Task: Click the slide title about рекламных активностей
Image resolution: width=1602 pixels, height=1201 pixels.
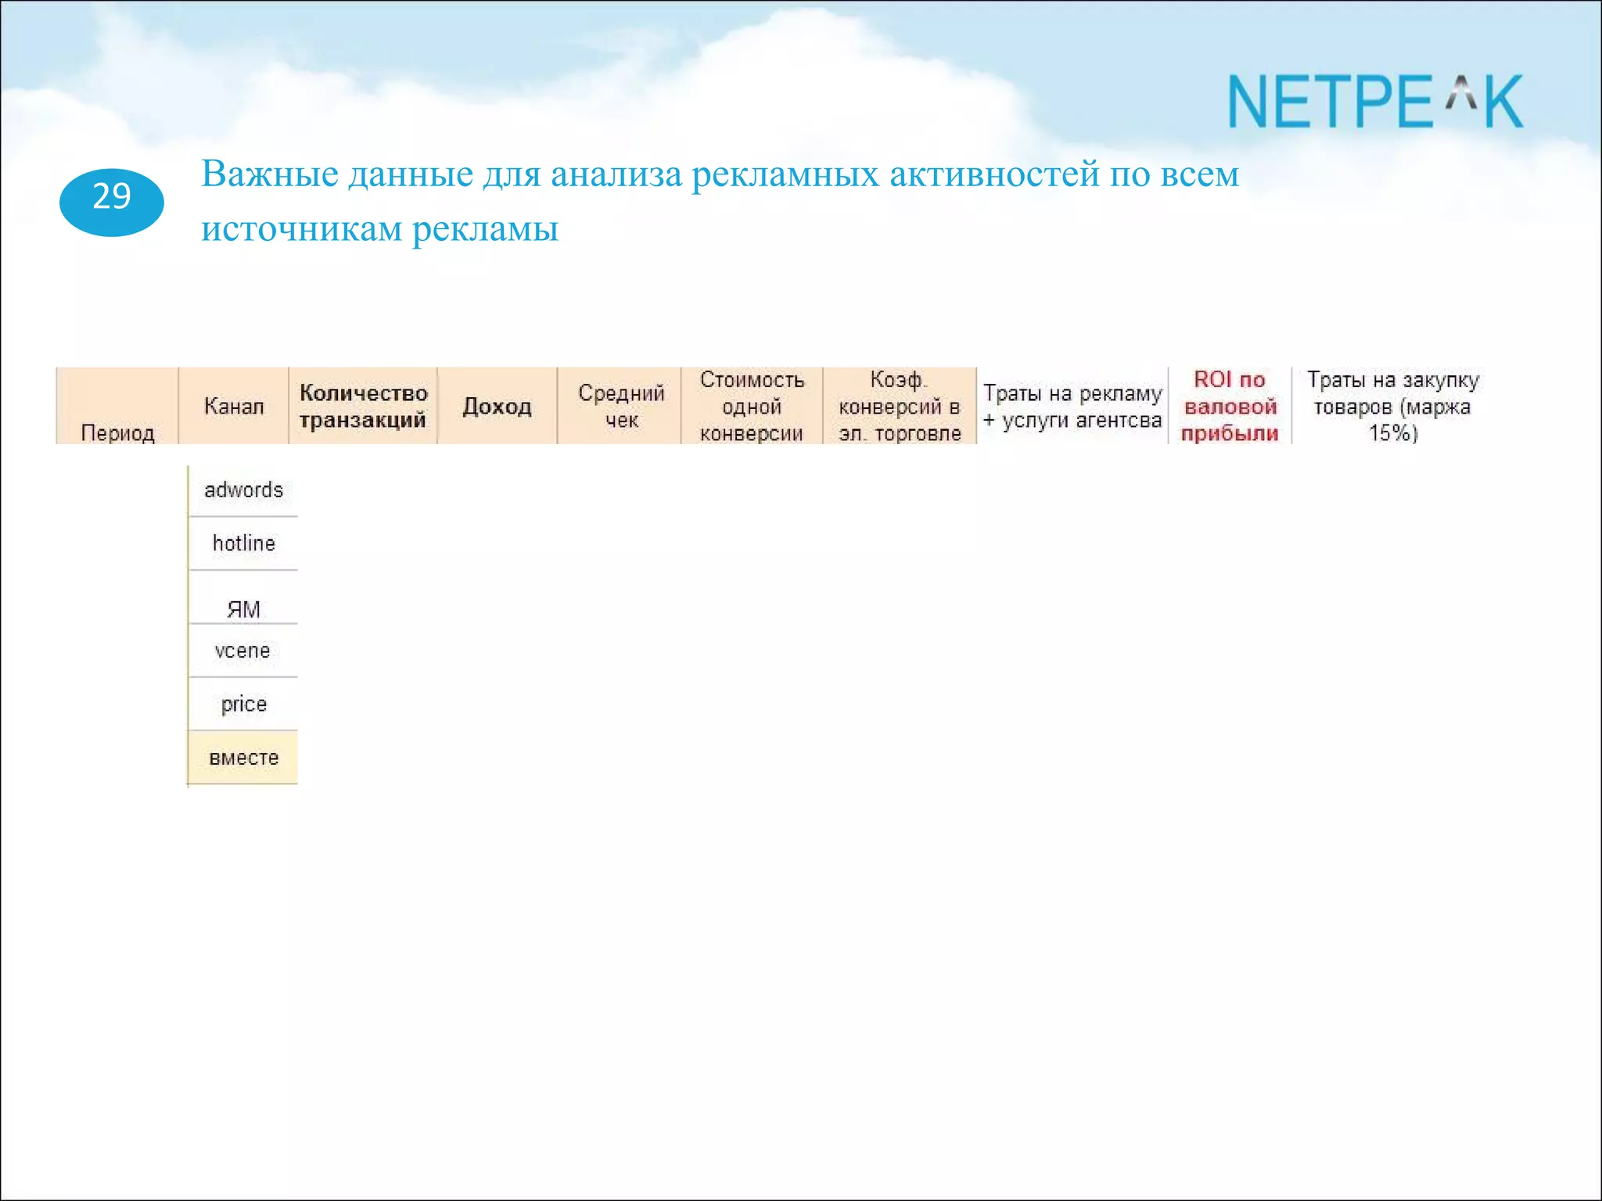Action: (720, 174)
